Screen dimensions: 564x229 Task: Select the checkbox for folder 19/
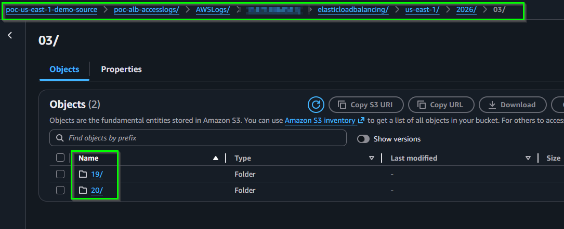[60, 174]
